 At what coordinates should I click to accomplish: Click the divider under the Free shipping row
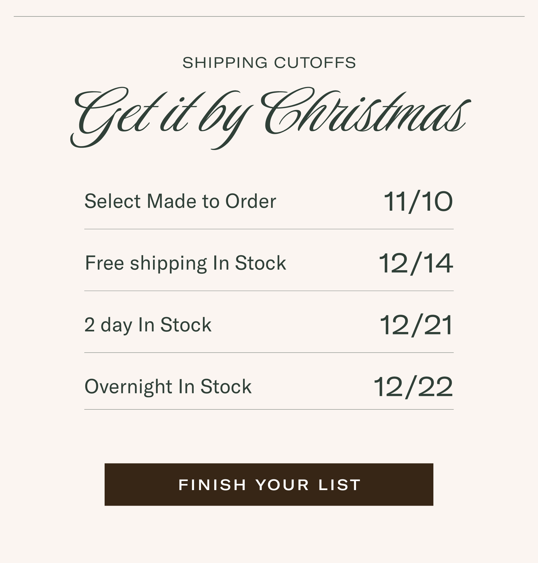(x=269, y=291)
